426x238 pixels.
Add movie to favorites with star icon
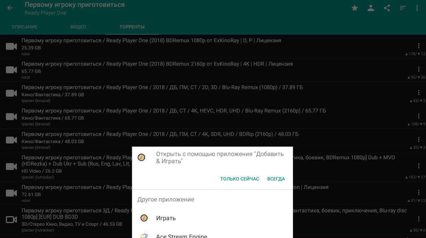(x=355, y=8)
